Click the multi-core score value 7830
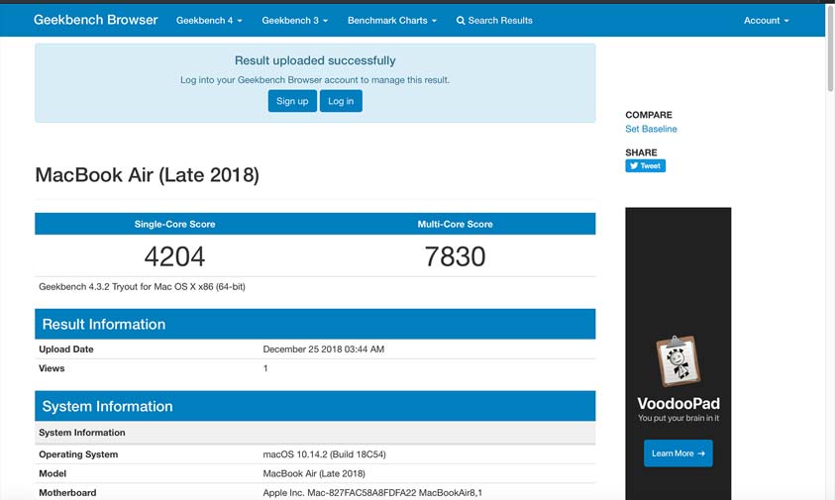The width and height of the screenshot is (835, 500). pos(455,256)
